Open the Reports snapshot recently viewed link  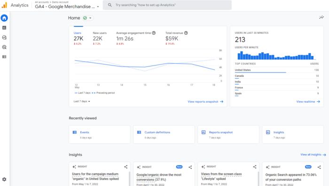click(x=221, y=132)
